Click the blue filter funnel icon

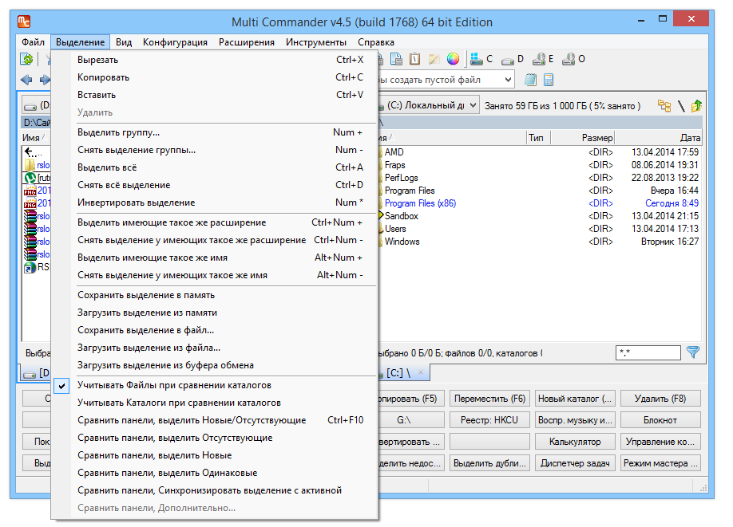coord(693,352)
